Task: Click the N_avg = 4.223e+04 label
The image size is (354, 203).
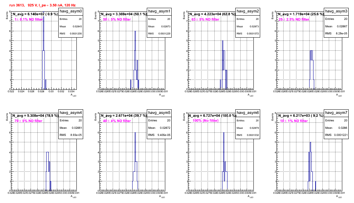Action: tap(212, 14)
